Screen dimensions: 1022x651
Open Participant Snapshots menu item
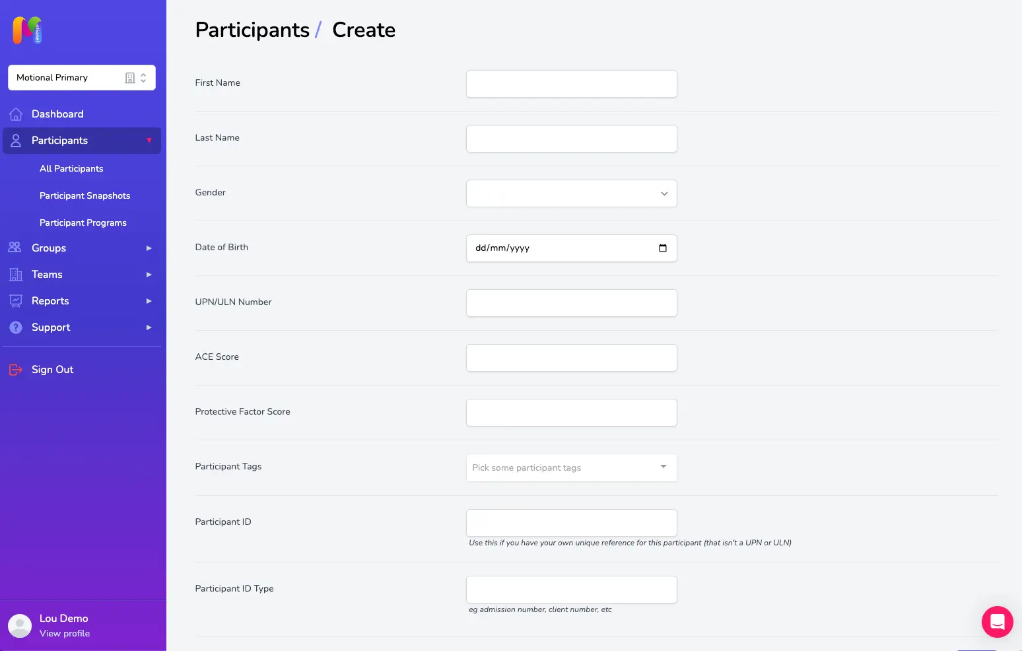tap(85, 195)
